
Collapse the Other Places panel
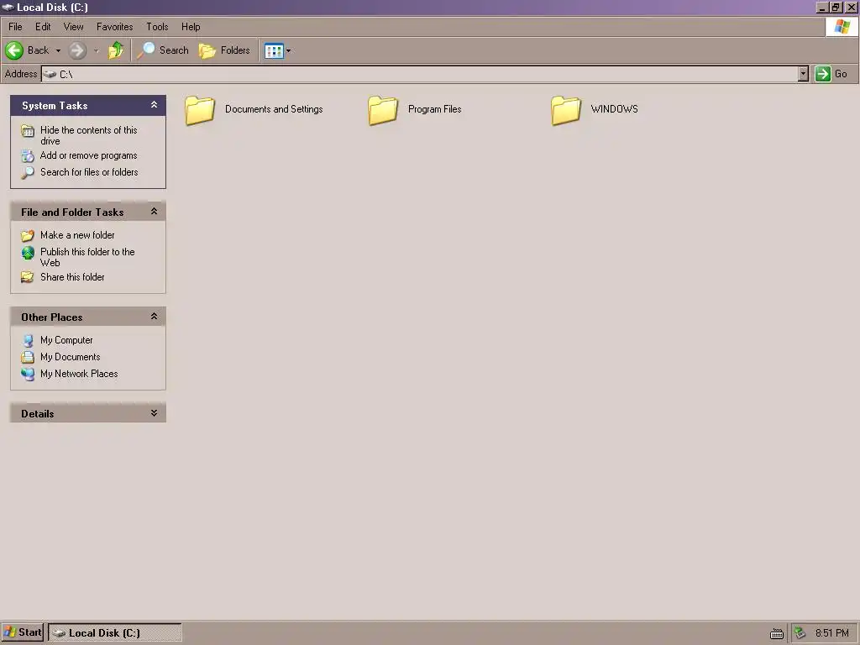[x=155, y=317]
